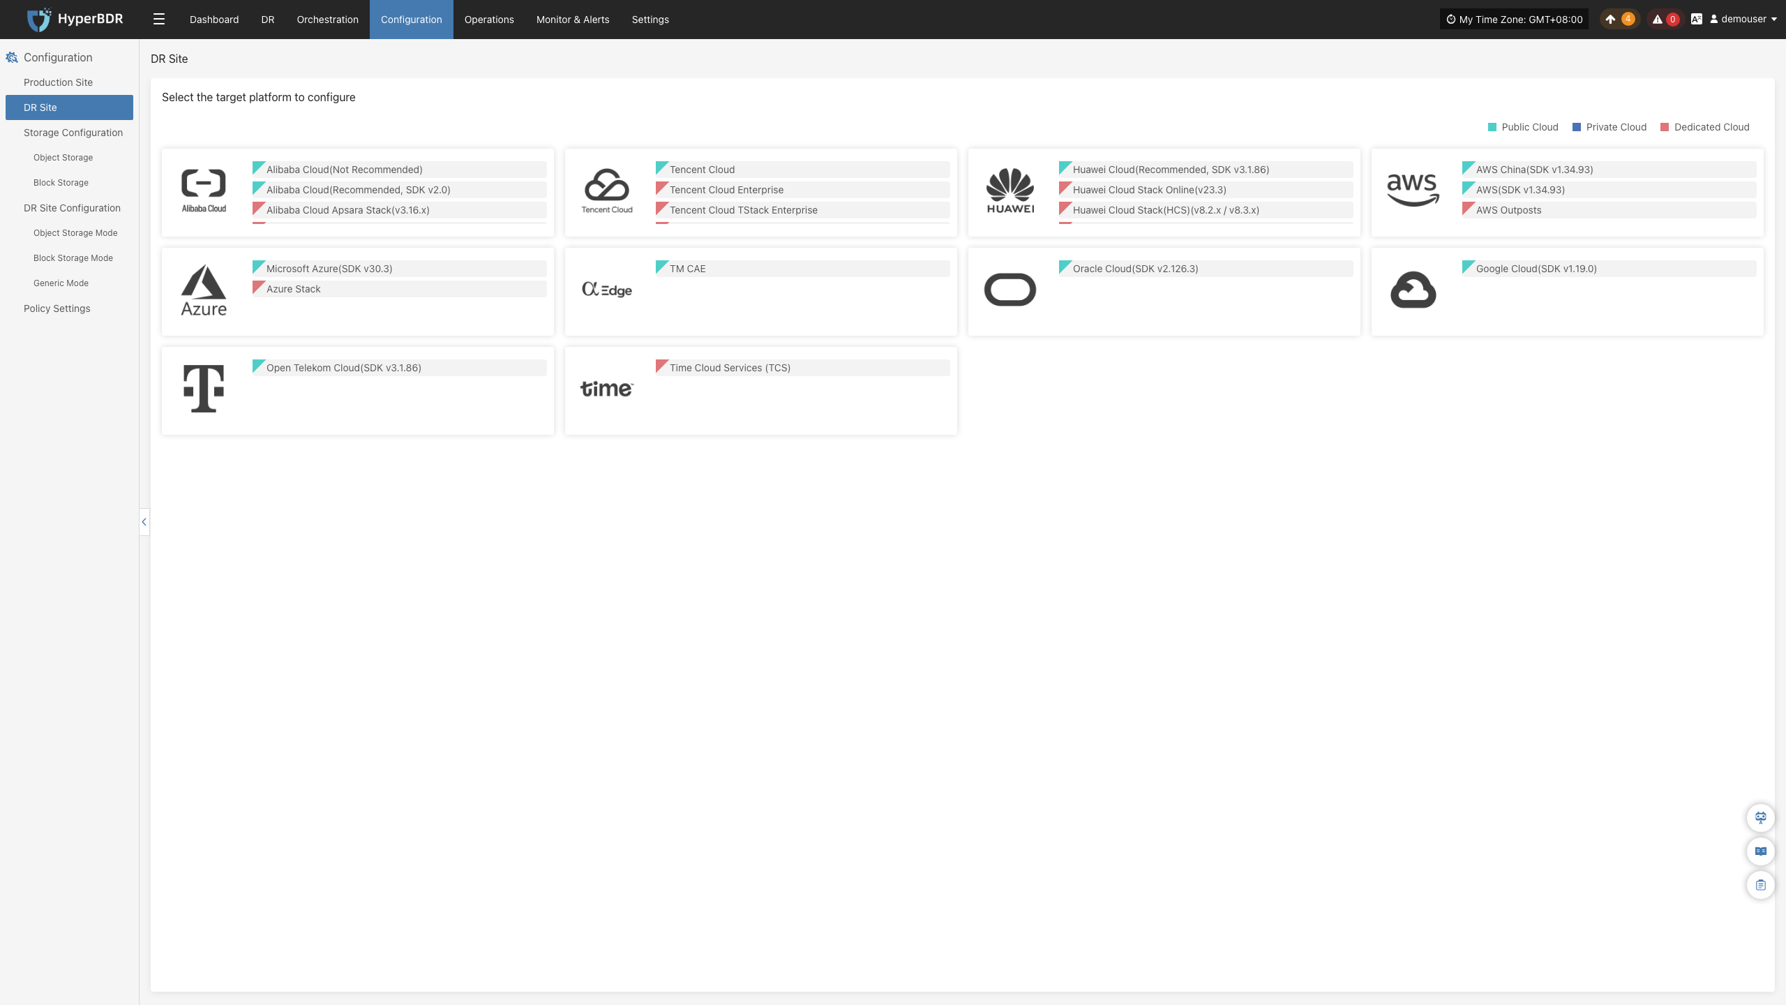Open the chatbot assistant floating icon
The image size is (1786, 1005).
pos(1760,818)
